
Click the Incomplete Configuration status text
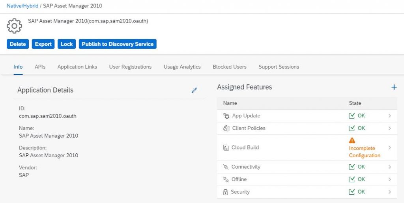(365, 152)
